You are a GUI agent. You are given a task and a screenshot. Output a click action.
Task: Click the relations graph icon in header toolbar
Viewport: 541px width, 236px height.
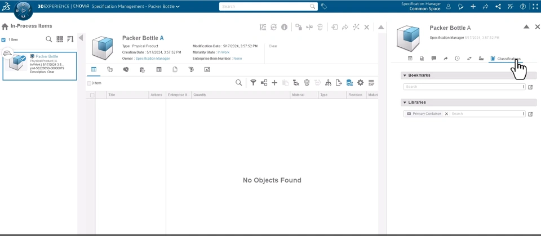[x=356, y=27]
